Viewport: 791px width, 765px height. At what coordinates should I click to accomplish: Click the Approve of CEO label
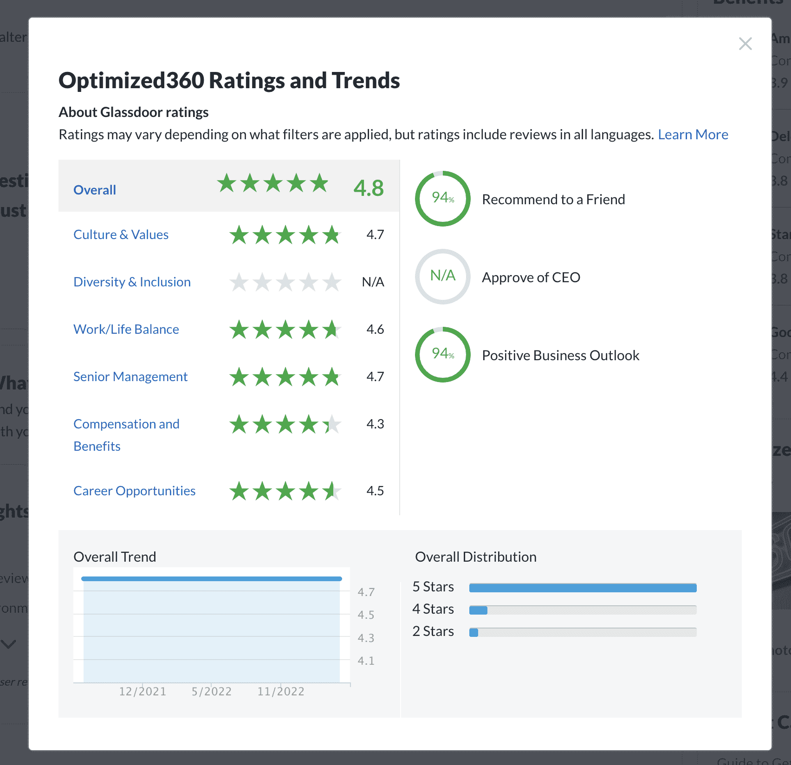531,278
